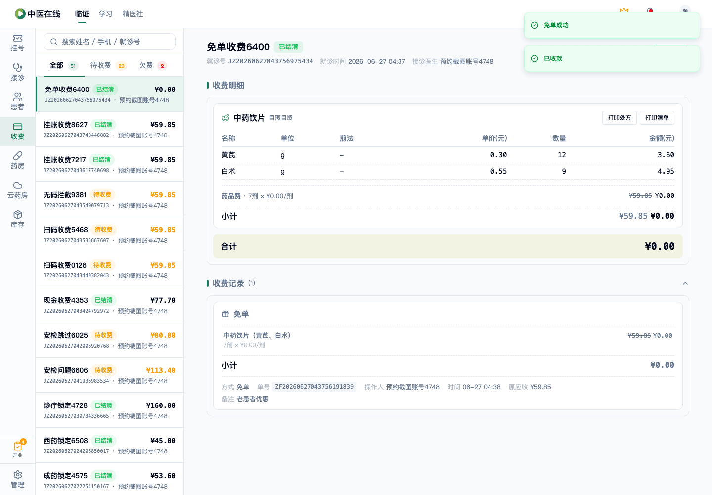
Task: Click the 已收款 notification toast
Action: [612, 59]
